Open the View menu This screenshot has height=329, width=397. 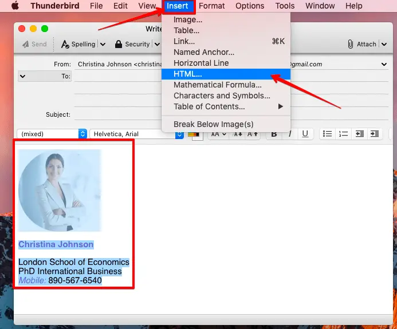[147, 6]
